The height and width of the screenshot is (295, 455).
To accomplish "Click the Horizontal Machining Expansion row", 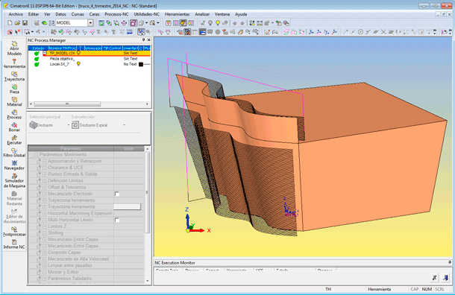I will tap(87, 213).
